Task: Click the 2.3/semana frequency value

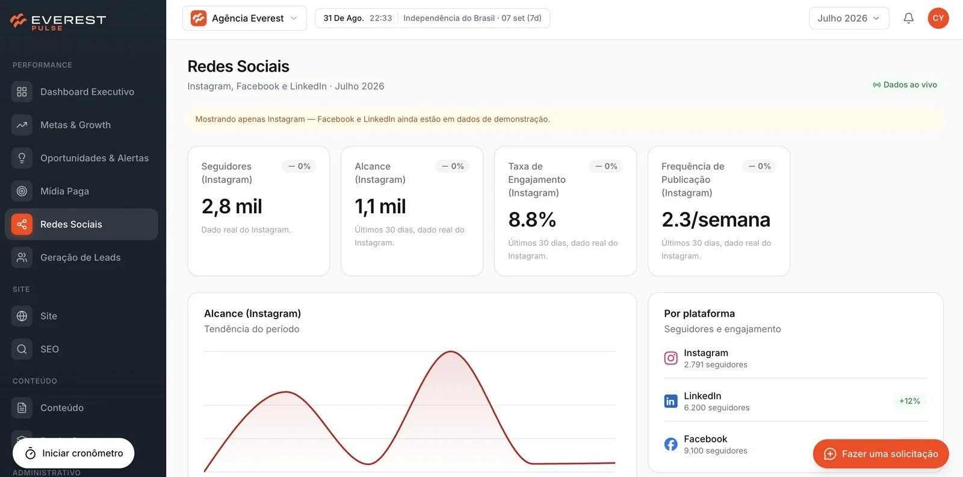Action: pos(716,220)
